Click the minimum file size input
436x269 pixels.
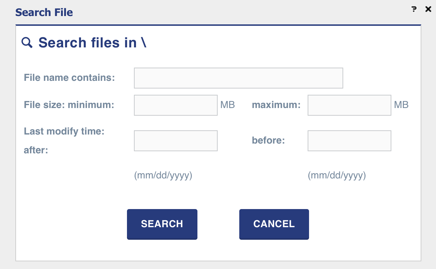coord(175,105)
